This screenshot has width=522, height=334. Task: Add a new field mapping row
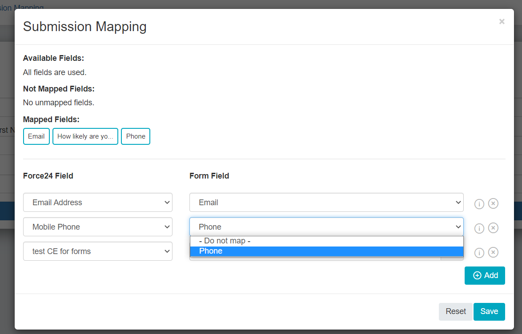tap(485, 275)
